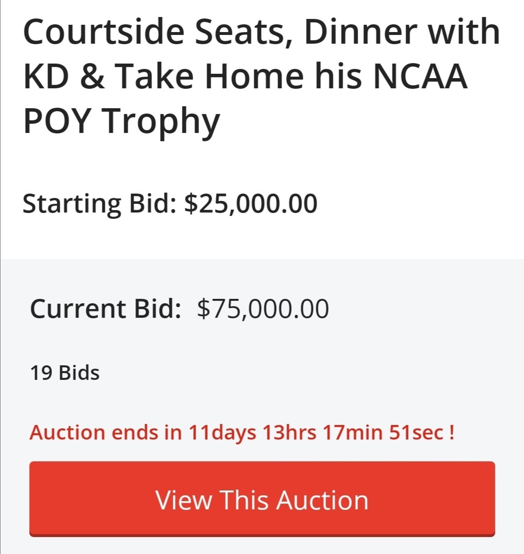Image resolution: width=524 pixels, height=554 pixels.
Task: Click the Current Bid label
Action: [x=106, y=309]
